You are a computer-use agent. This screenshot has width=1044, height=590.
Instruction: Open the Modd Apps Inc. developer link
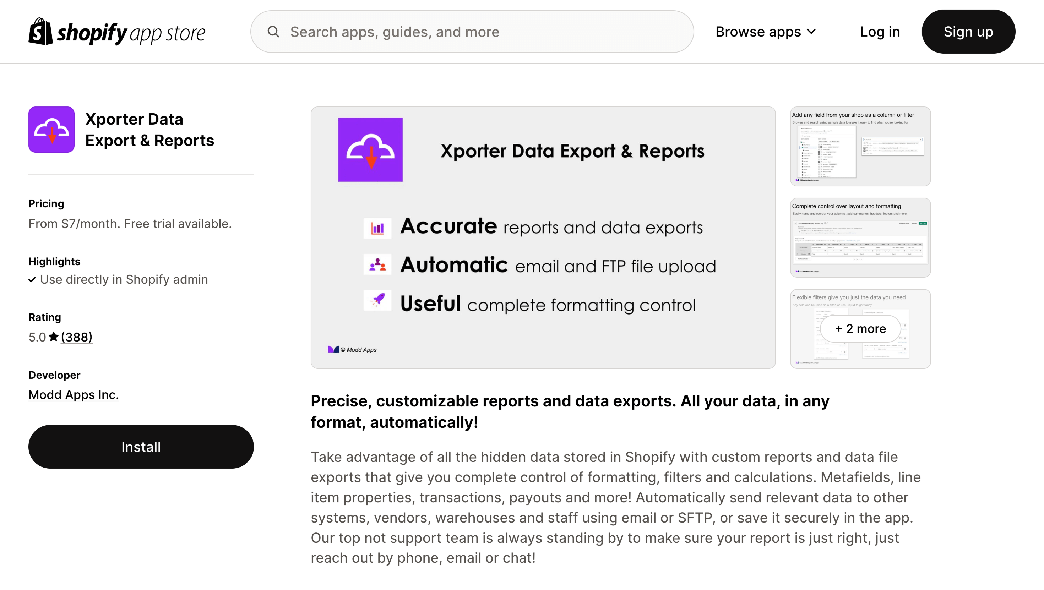point(74,395)
